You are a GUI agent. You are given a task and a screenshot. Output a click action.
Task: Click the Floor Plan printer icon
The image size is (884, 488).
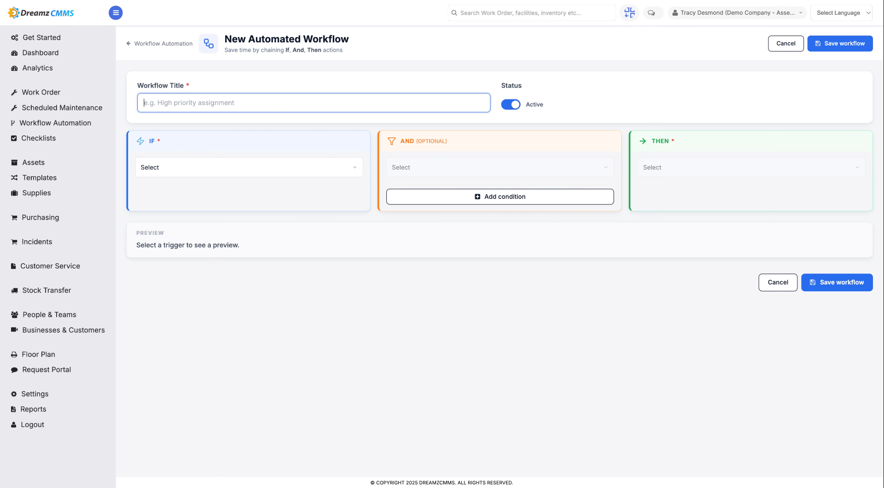click(x=14, y=354)
